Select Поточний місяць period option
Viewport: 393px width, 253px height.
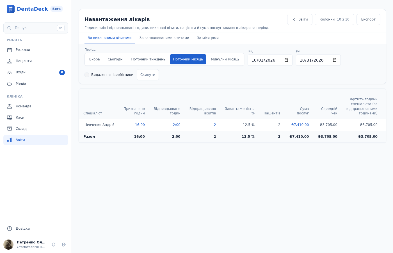click(188, 59)
